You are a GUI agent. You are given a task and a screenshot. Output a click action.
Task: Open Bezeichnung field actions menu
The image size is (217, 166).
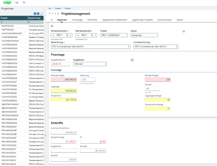[129, 46]
